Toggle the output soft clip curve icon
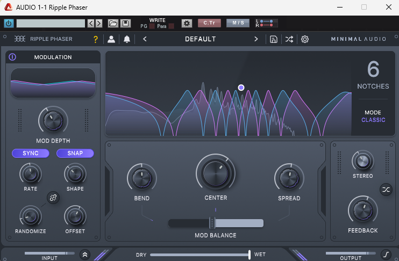 pos(386,255)
